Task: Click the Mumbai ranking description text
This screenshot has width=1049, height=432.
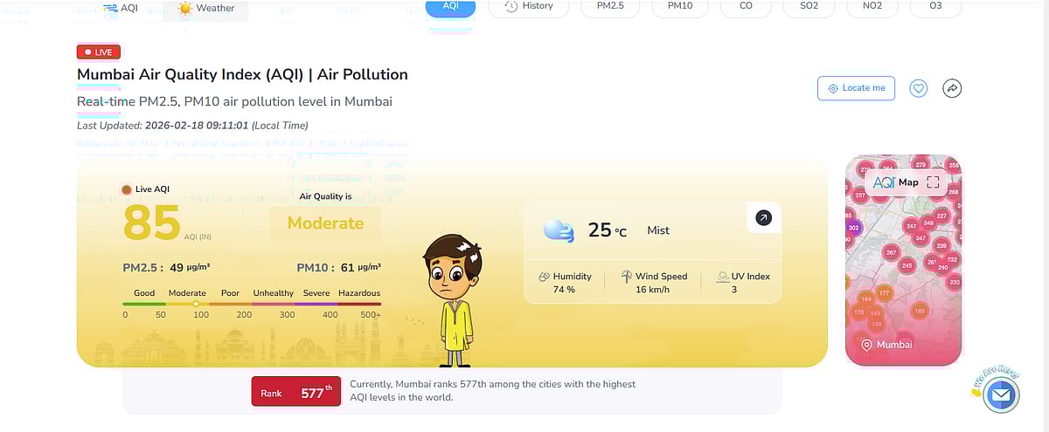Action: pyautogui.click(x=493, y=390)
